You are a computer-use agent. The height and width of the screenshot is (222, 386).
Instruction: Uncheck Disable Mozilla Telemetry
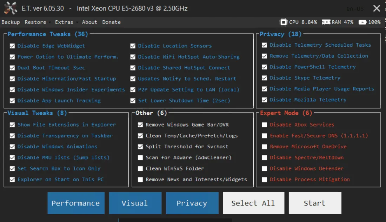tap(264, 100)
